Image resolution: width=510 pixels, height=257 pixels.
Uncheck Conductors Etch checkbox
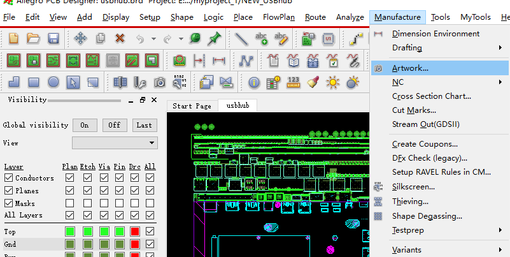(x=87, y=178)
